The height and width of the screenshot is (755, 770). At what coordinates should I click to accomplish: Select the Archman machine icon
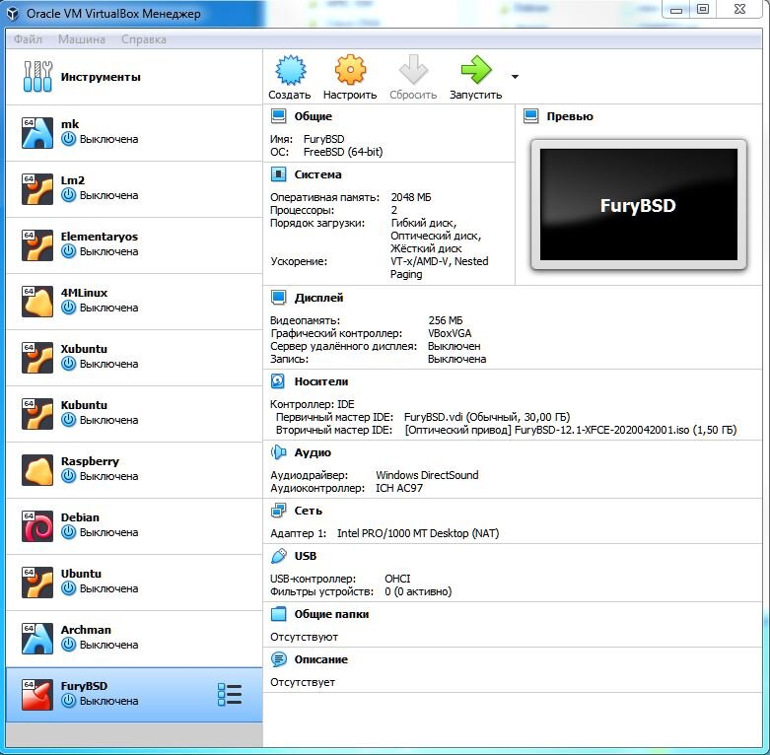[x=37, y=638]
